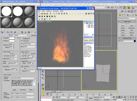137x101 pixels.
Task: Open the Cameras menu in Asset Viewer
Action: tap(56, 11)
